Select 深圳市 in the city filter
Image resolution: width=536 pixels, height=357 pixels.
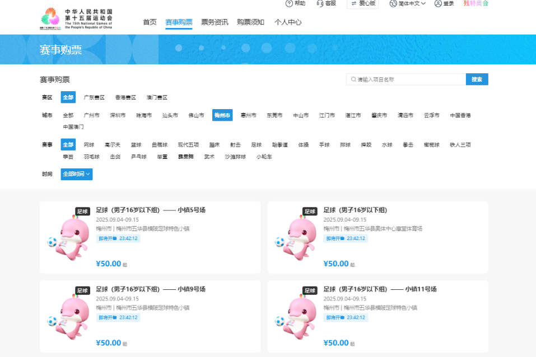pyautogui.click(x=118, y=115)
